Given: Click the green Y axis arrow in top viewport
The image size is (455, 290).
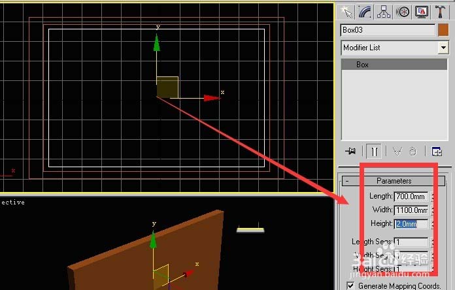Looking at the screenshot, I should tap(157, 43).
